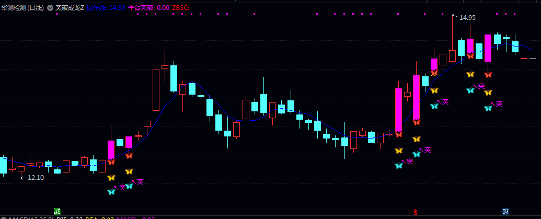Click the 操作线: 14.33 value label
The width and height of the screenshot is (541, 219).
click(x=106, y=8)
